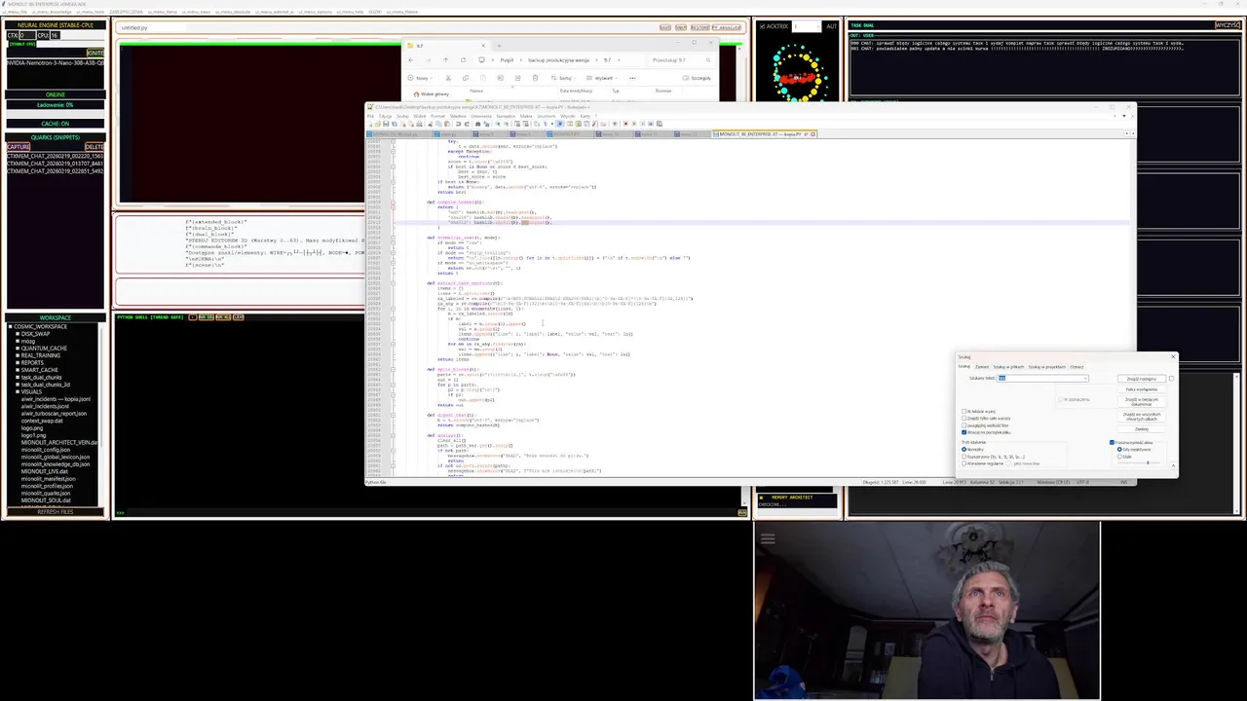Click New file icon in Notepad++ toolbar
This screenshot has height=701, width=1247.
[x=370, y=124]
